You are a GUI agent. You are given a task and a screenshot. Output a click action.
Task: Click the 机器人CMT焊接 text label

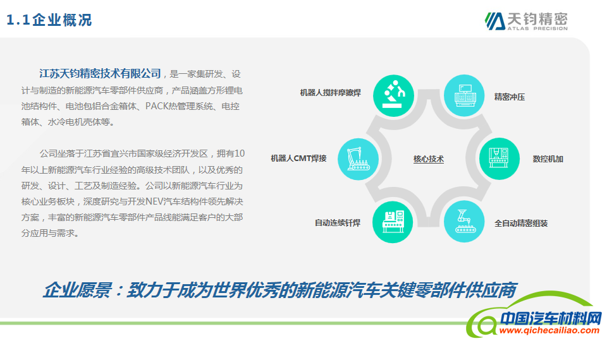(298, 159)
